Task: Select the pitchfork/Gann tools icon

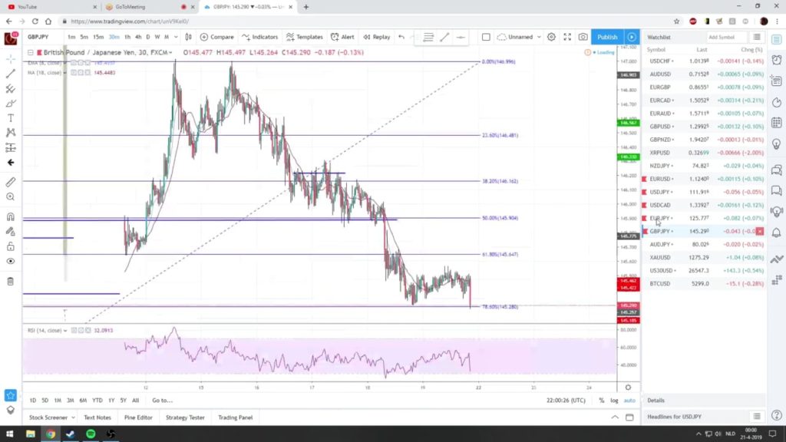Action: [11, 89]
